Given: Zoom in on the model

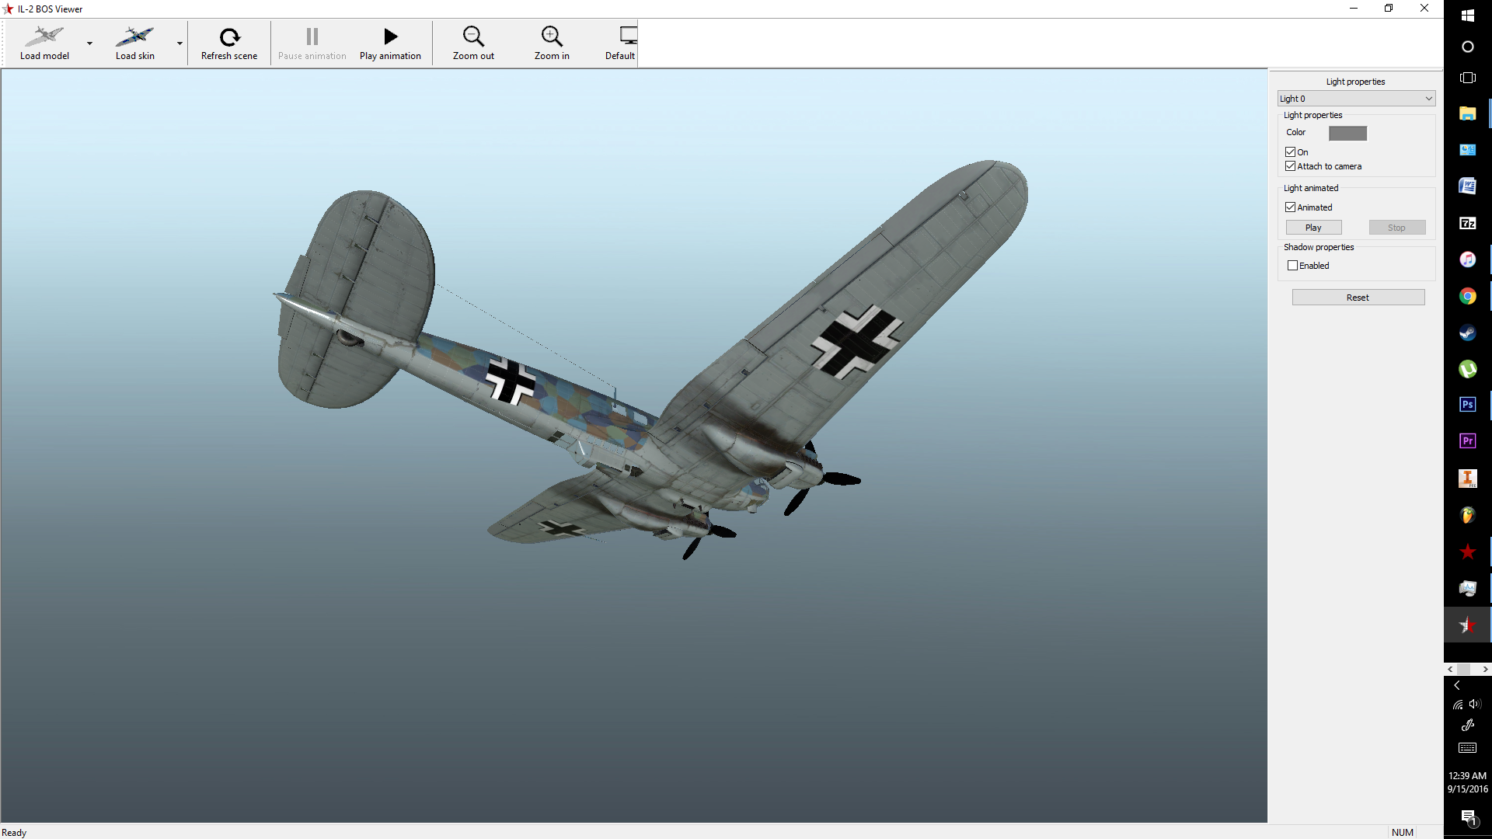Looking at the screenshot, I should point(552,44).
